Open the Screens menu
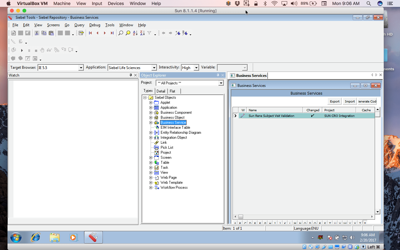 (x=53, y=25)
